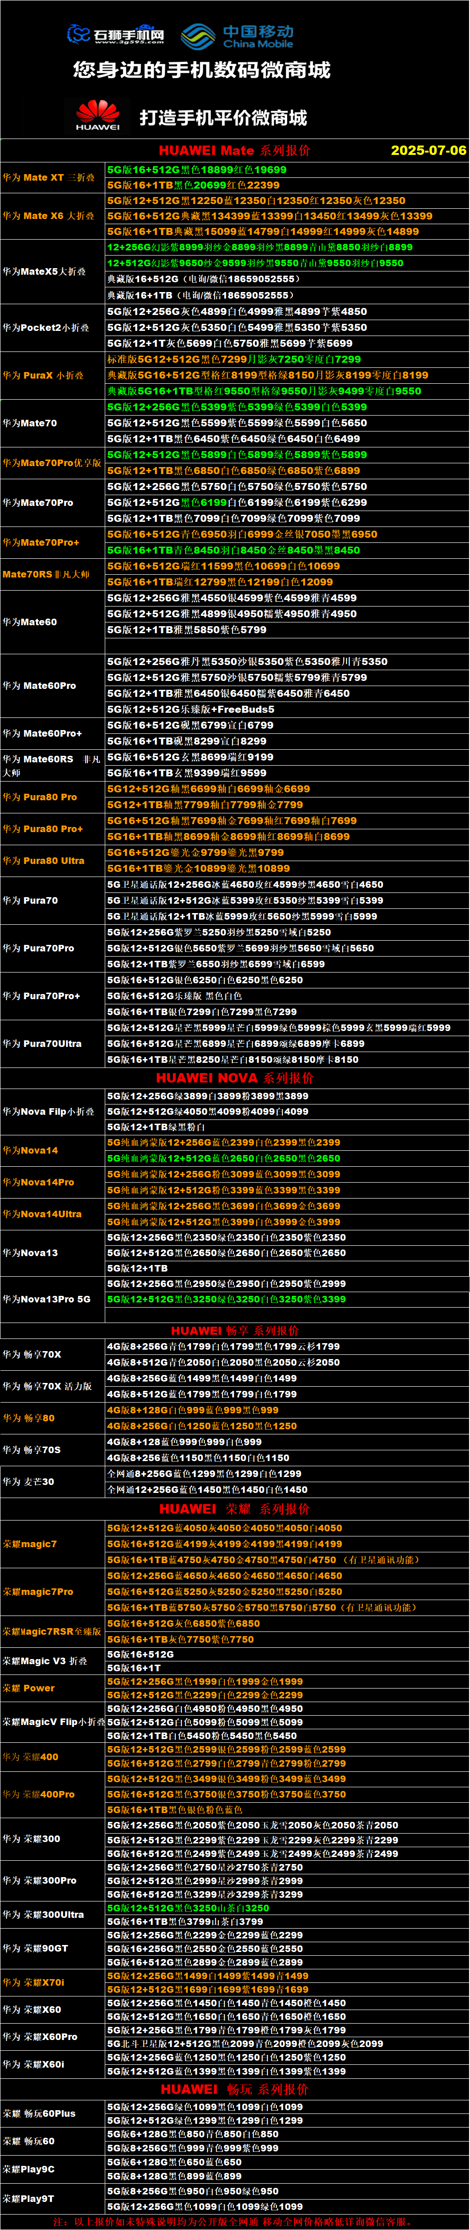Image resolution: width=470 pixels, height=2230 pixels.
Task: Select the 华为 Mate60Pro model cell
Action: [x=53, y=686]
